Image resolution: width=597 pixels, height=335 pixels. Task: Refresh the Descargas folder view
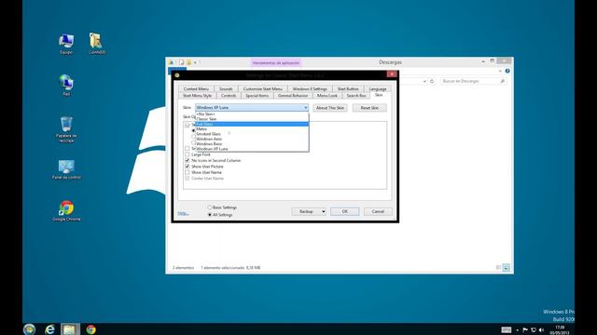(432, 81)
